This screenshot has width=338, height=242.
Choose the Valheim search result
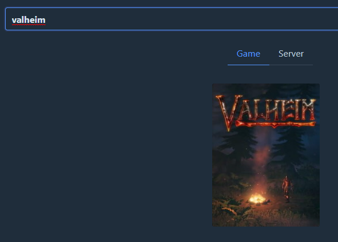(266, 155)
